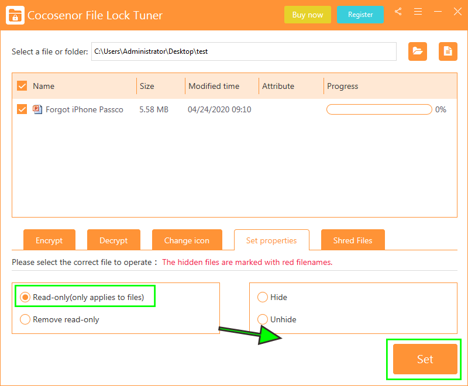Click the file progress bar at 0%
Screen dimensions: 468x386
pyautogui.click(x=379, y=109)
